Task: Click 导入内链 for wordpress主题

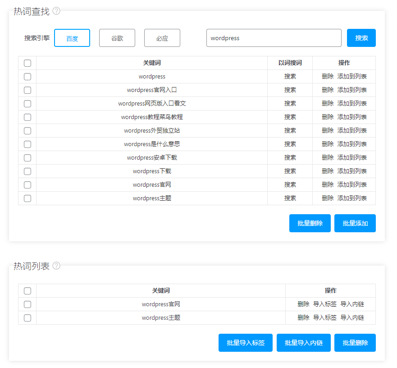Action: pos(352,317)
